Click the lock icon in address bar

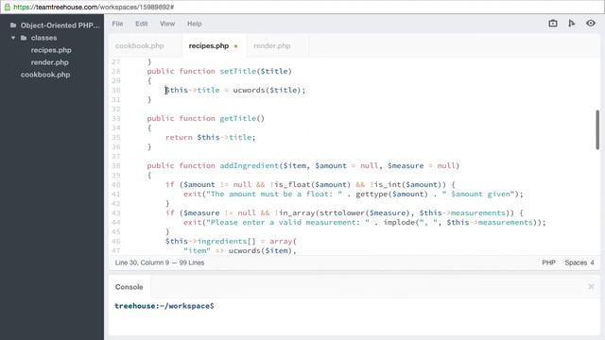coord(7,7)
